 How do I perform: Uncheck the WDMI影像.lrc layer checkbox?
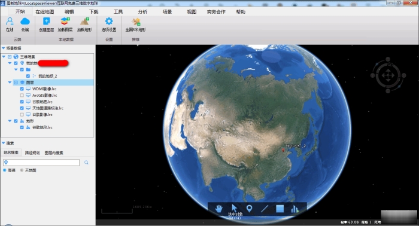(x=22, y=89)
